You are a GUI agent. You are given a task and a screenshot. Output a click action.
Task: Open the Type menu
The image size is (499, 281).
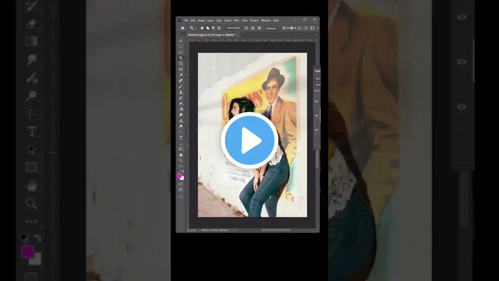[x=219, y=20]
